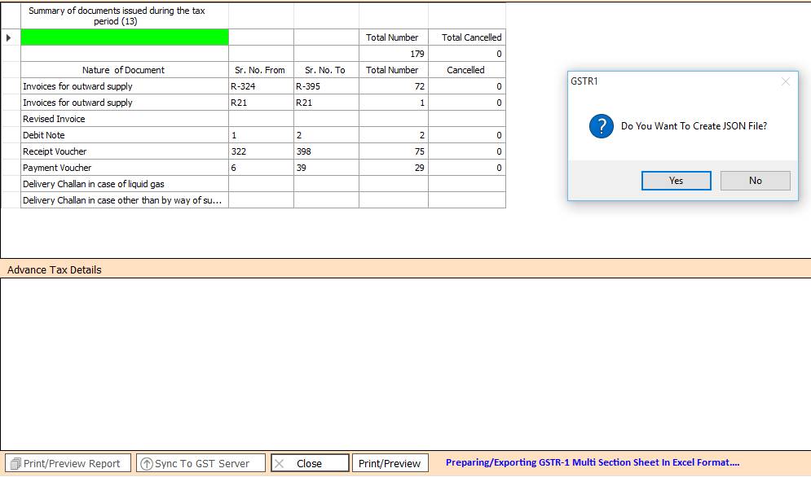Select the Receipt Voucher row
The image size is (811, 477).
tap(124, 151)
